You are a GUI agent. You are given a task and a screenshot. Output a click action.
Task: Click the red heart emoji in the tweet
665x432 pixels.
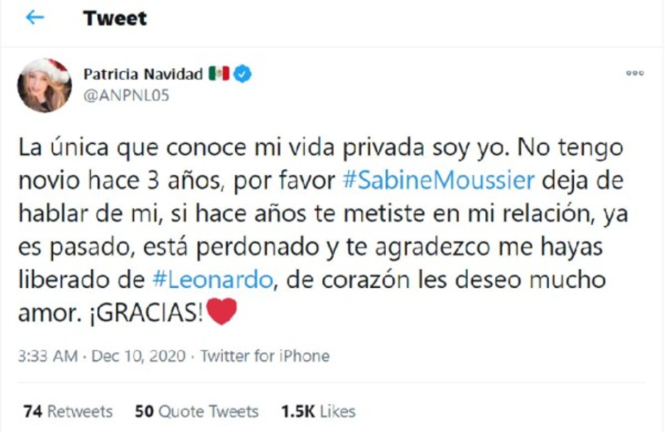tap(221, 309)
